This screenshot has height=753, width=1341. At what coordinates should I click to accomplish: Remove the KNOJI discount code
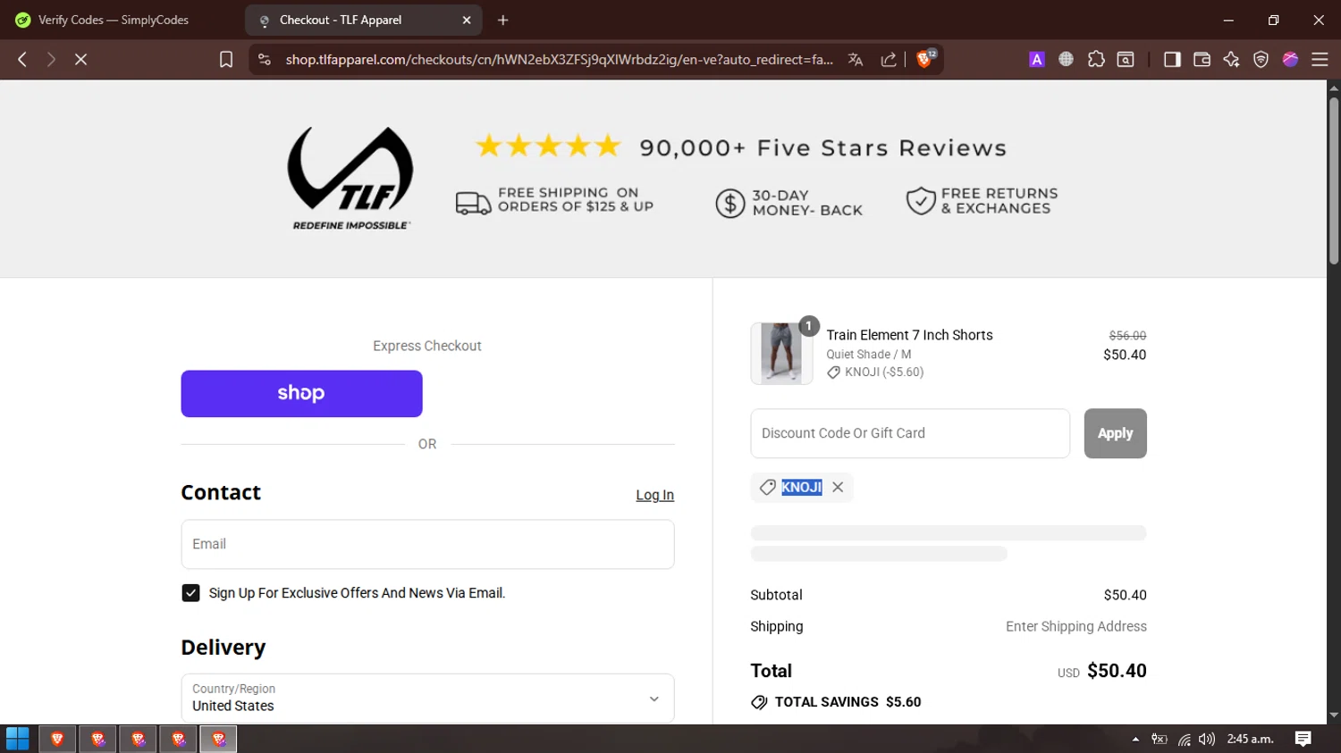[838, 487]
